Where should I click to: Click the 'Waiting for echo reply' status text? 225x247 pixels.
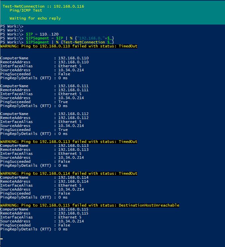[x=35, y=18]
